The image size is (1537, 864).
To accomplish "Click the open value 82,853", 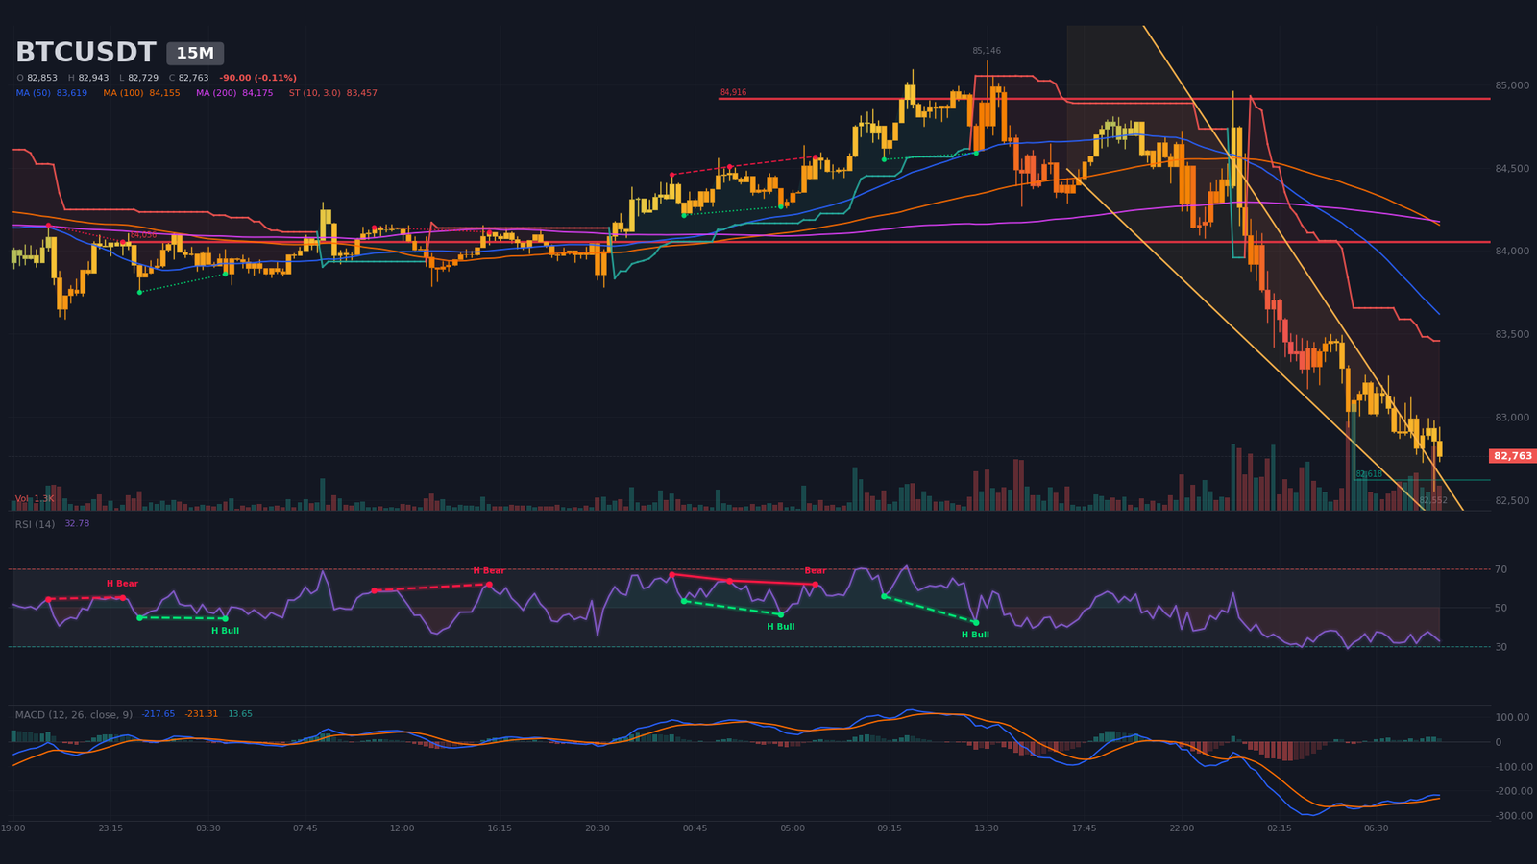I will (42, 78).
